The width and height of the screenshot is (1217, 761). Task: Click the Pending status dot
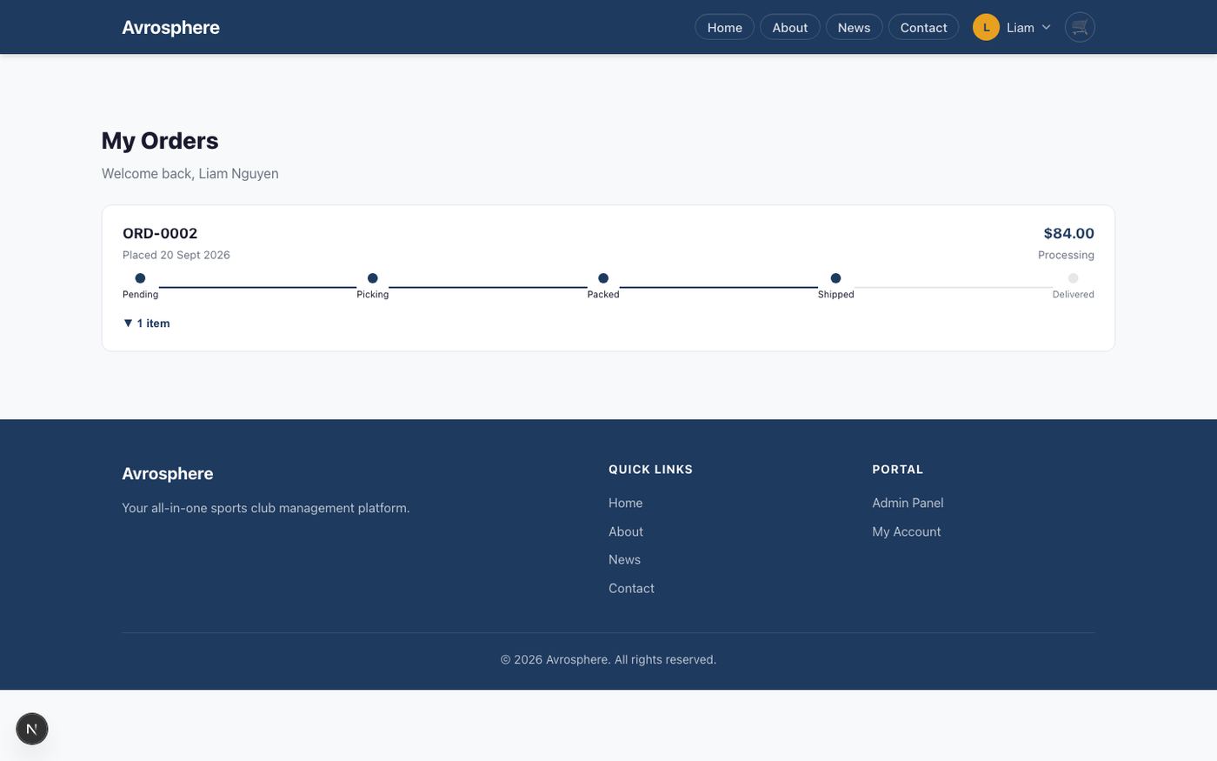point(140,278)
